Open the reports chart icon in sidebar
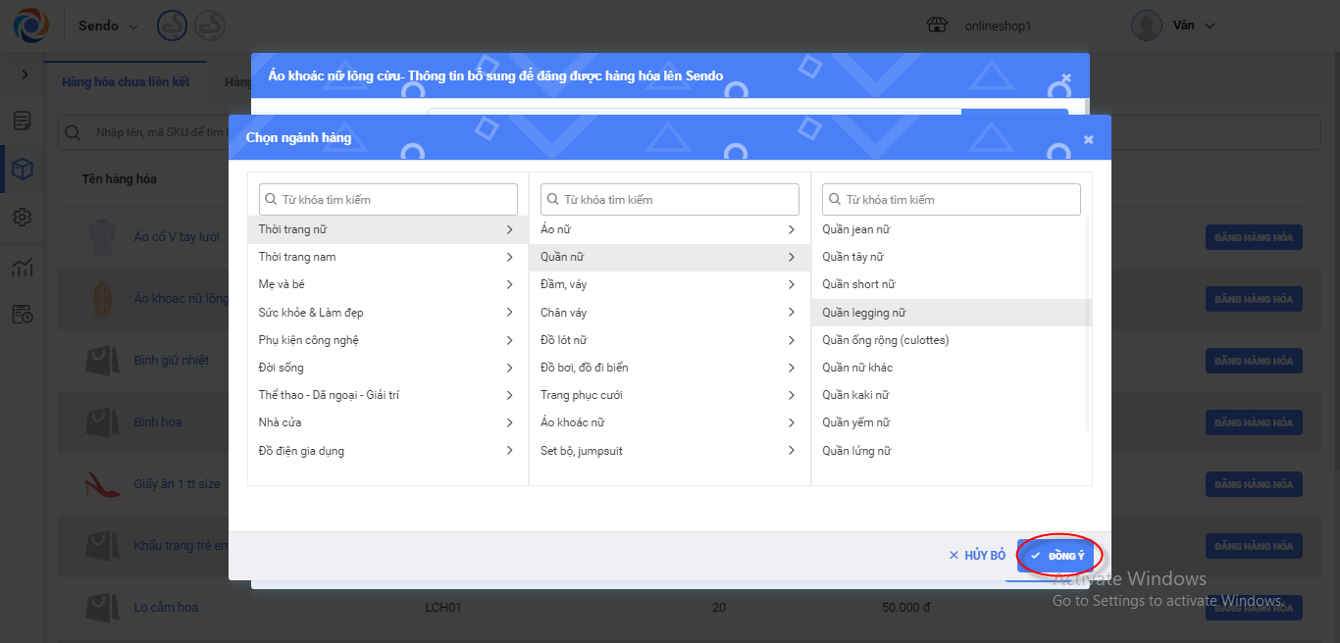This screenshot has height=643, width=1340. [22, 267]
